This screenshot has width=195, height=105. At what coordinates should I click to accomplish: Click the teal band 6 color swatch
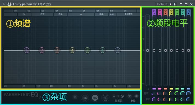pos(183,89)
